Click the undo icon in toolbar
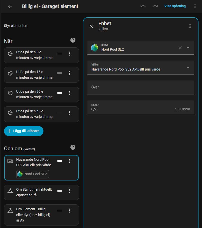Image resolution: width=202 pixels, height=228 pixels. [x=143, y=6]
